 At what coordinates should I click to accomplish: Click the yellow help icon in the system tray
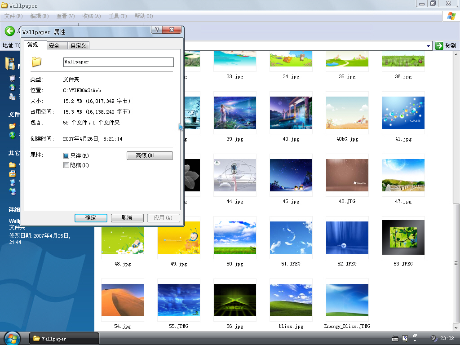coord(405,339)
